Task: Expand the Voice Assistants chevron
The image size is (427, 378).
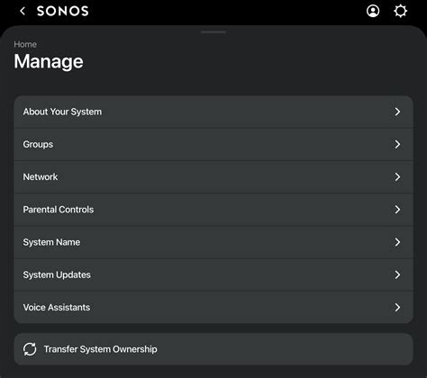Action: coord(397,307)
